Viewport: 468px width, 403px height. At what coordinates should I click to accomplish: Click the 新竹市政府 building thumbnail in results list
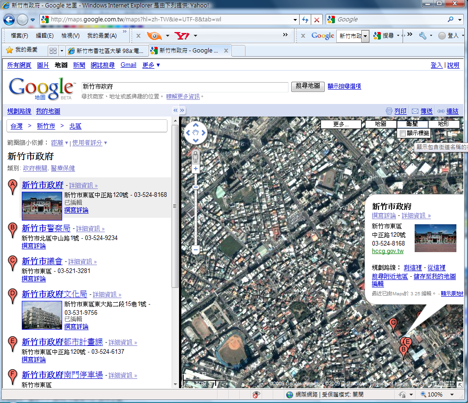pyautogui.click(x=42, y=206)
